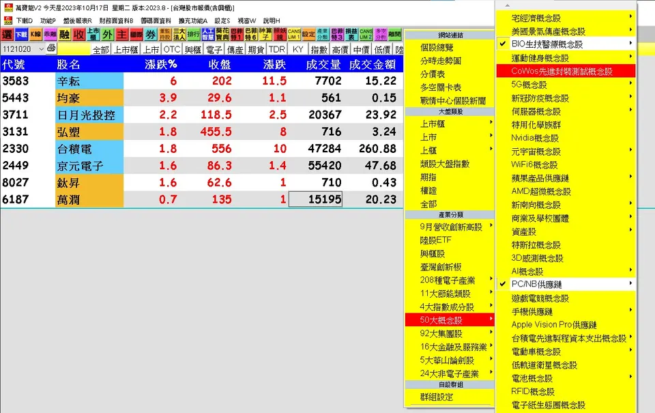Click the 融 margin icon
Image resolution: width=655 pixels, height=413 pixels.
[64, 34]
